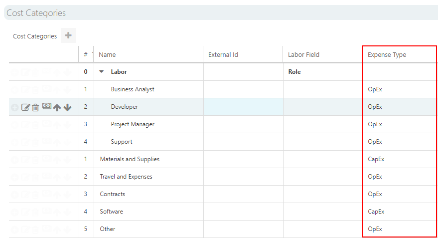Select the Materials and Supplies row
The width and height of the screenshot is (438, 238).
[x=130, y=159]
